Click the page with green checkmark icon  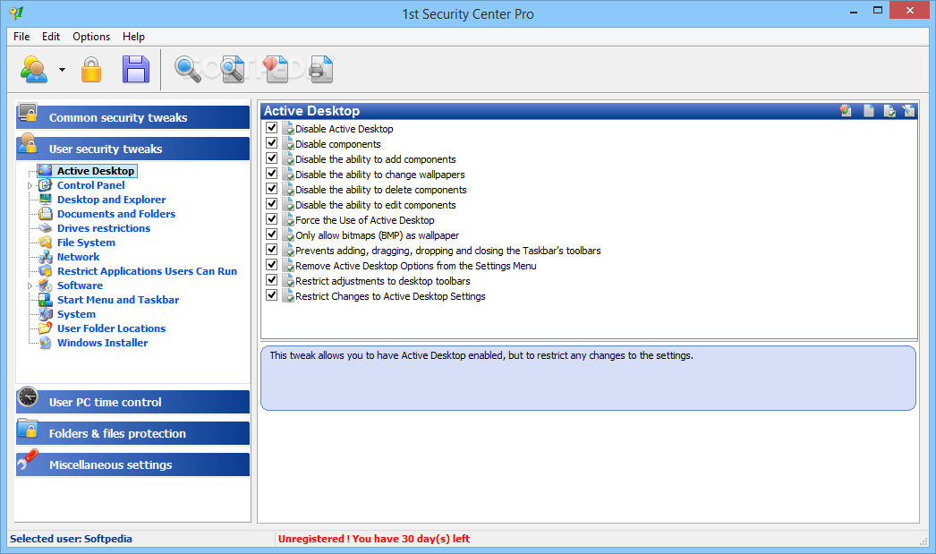click(889, 110)
